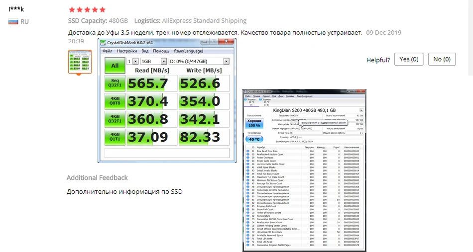Click the status icon for Valid Spare Blocks
Image resolution: width=473 pixels, height=252 pixels.
[x=248, y=167]
